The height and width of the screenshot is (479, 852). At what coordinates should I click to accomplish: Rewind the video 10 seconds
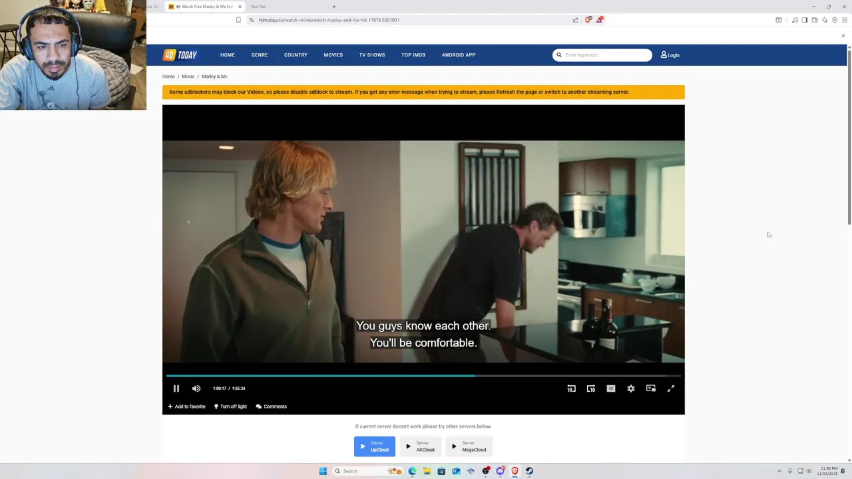[x=571, y=389]
